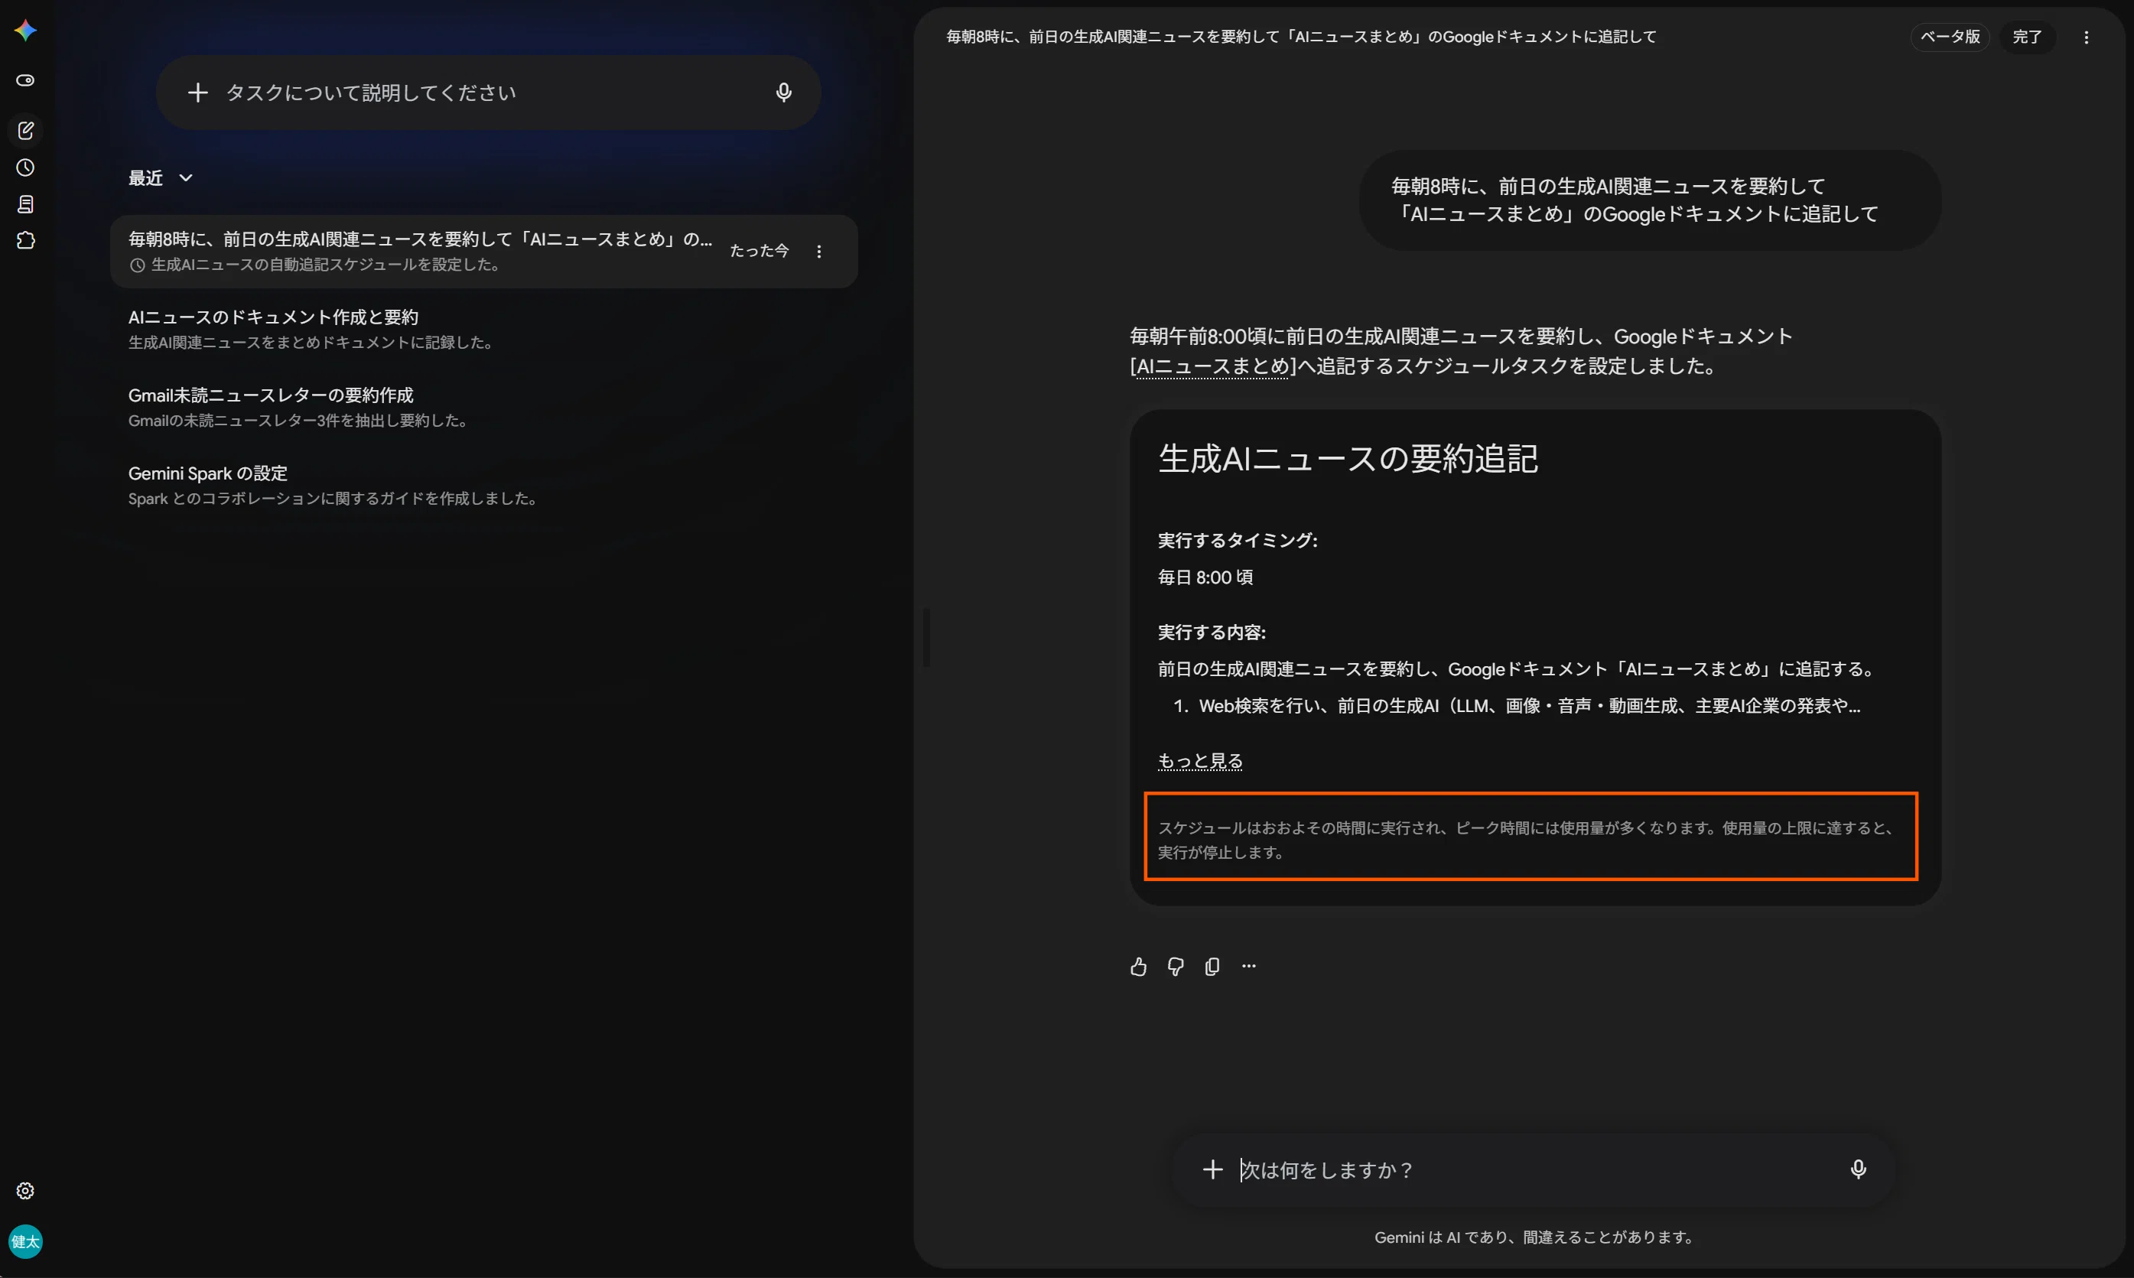
Task: Open task 毎朝8時に、前日の生成AI関連ニュース in list
Action: coord(484,251)
